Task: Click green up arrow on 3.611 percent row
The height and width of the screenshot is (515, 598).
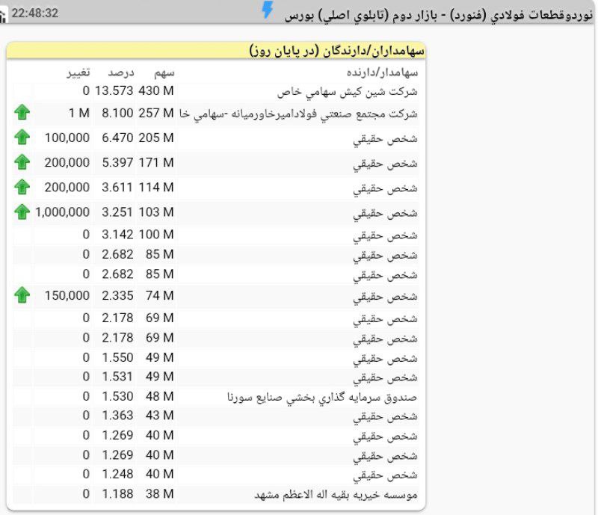Action: tap(22, 187)
